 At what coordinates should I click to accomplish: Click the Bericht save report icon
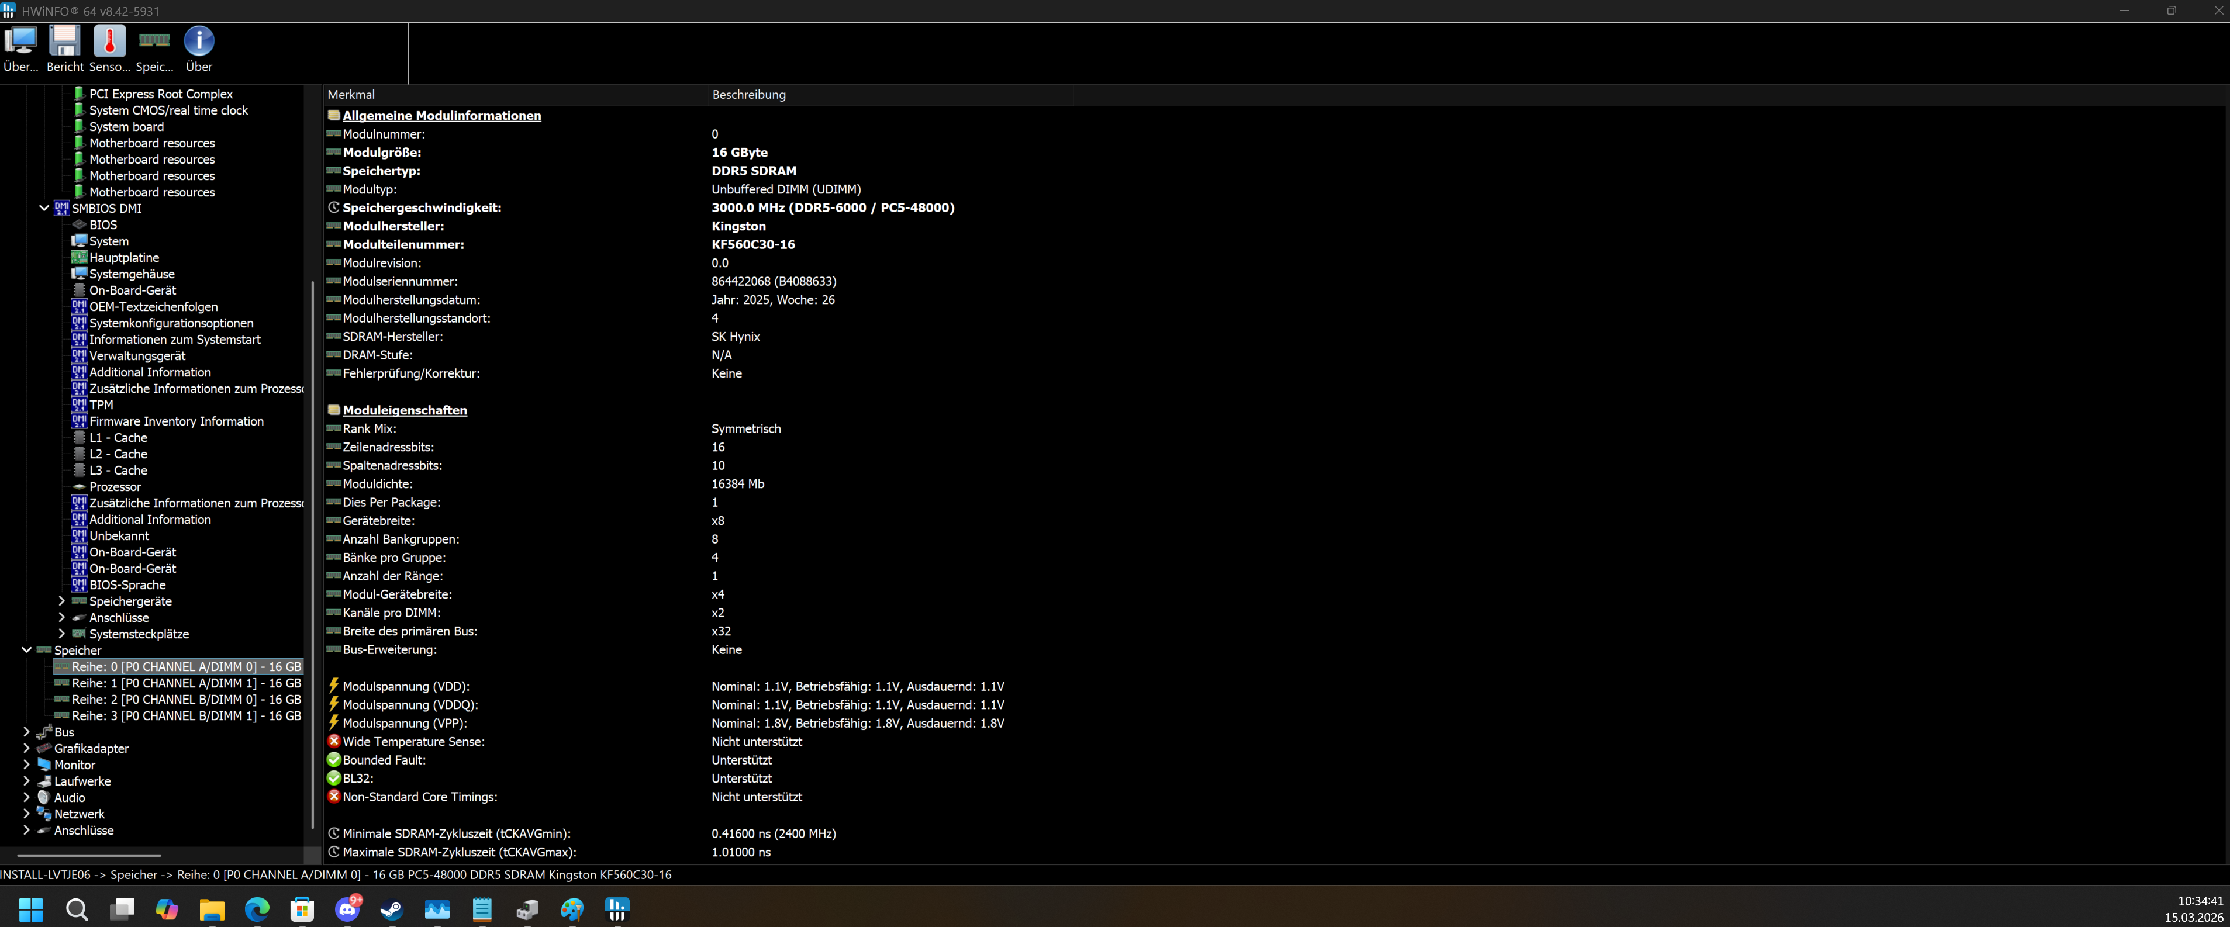click(65, 41)
